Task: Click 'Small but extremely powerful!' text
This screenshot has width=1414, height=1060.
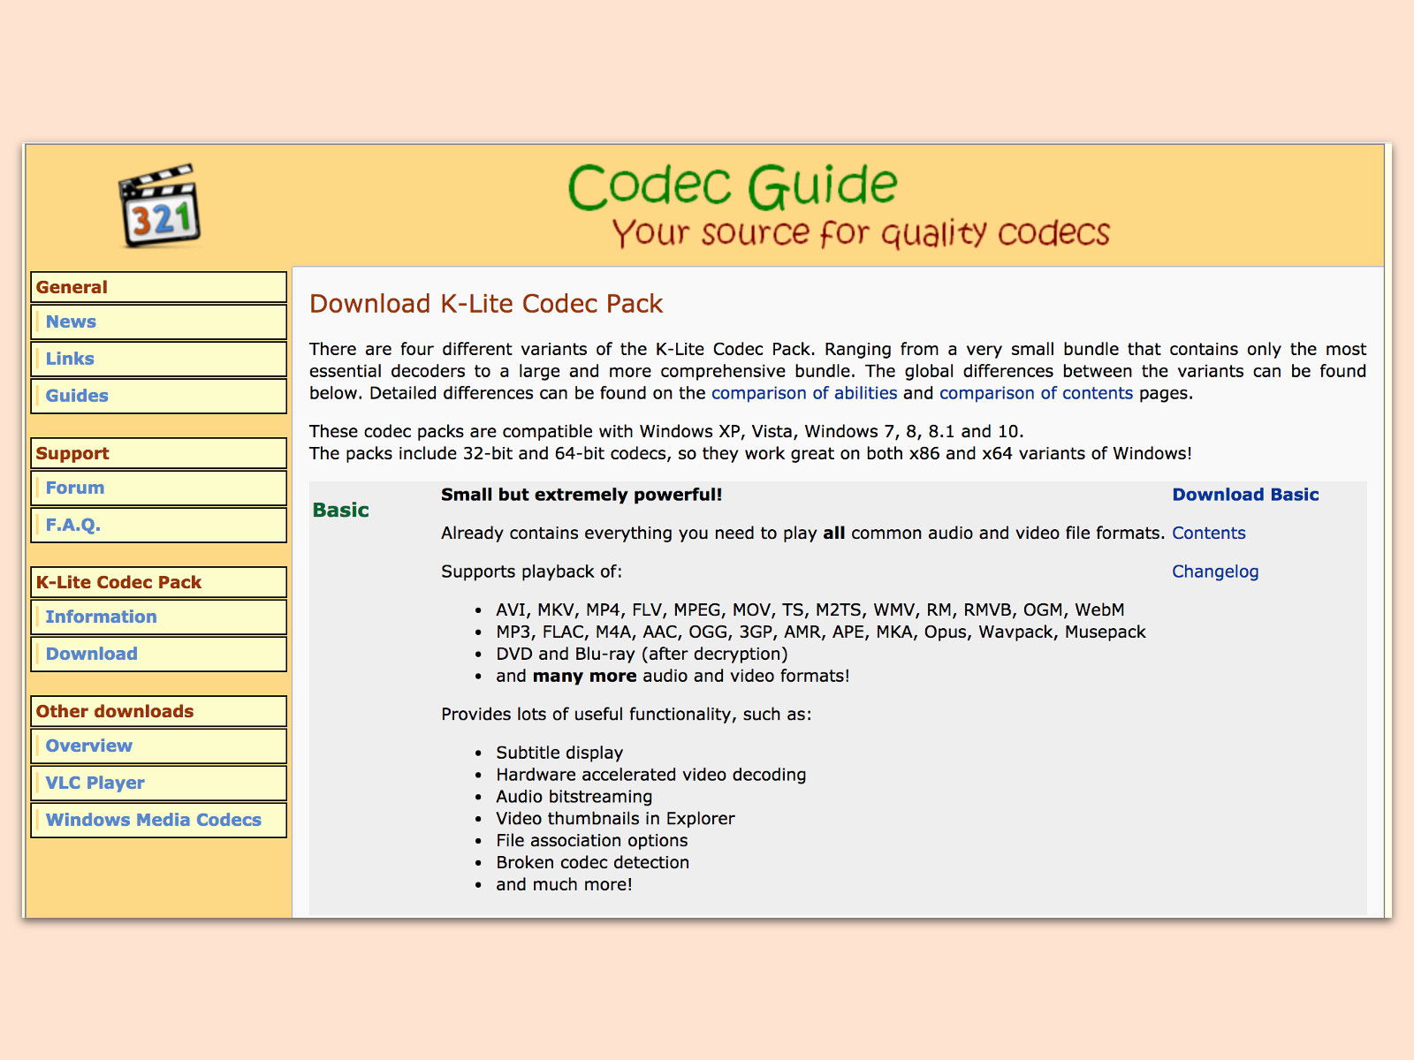Action: [x=582, y=495]
